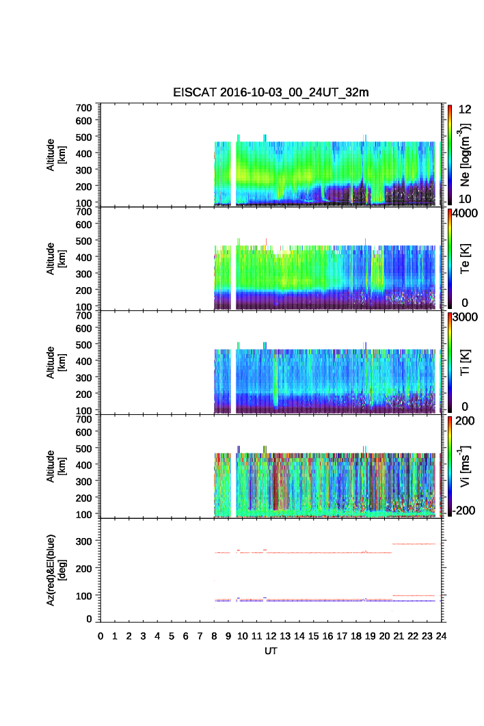Image resolution: width=484 pixels, height=726 pixels.
Task: Click the plot title EISCAT 2016-10-03_00_24UT_32m
Action: (x=271, y=92)
